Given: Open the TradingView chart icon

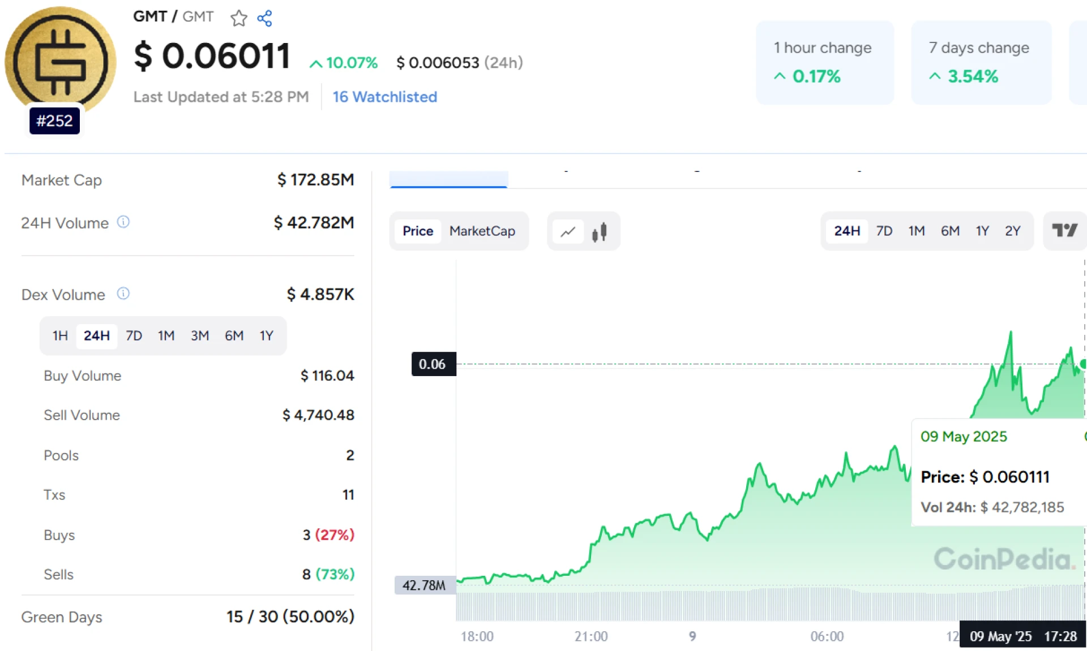Looking at the screenshot, I should pyautogui.click(x=1064, y=231).
